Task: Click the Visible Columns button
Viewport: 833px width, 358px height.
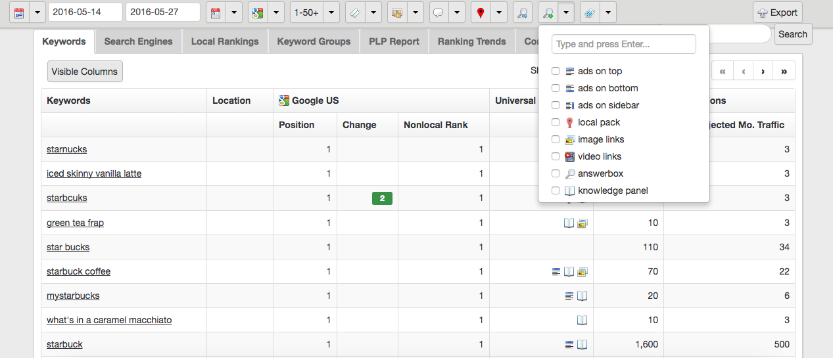Action: pos(85,72)
